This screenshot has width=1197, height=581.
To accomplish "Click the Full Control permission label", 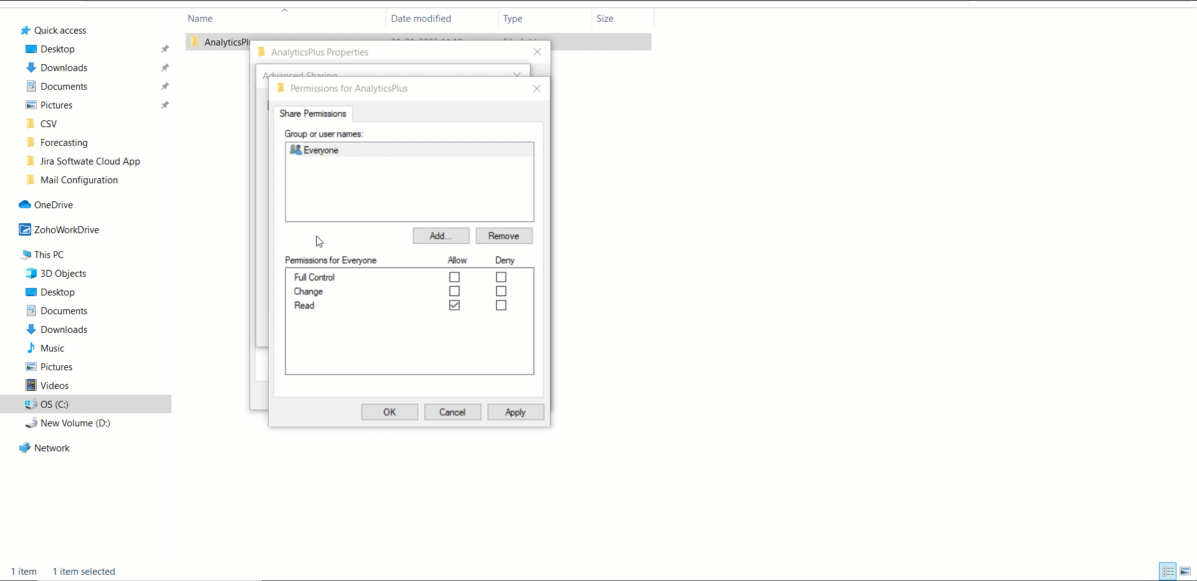I will click(x=314, y=277).
